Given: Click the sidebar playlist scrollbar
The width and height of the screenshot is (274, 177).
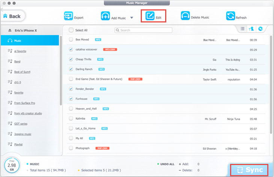Looking at the screenshot, I should pyautogui.click(x=61, y=71).
